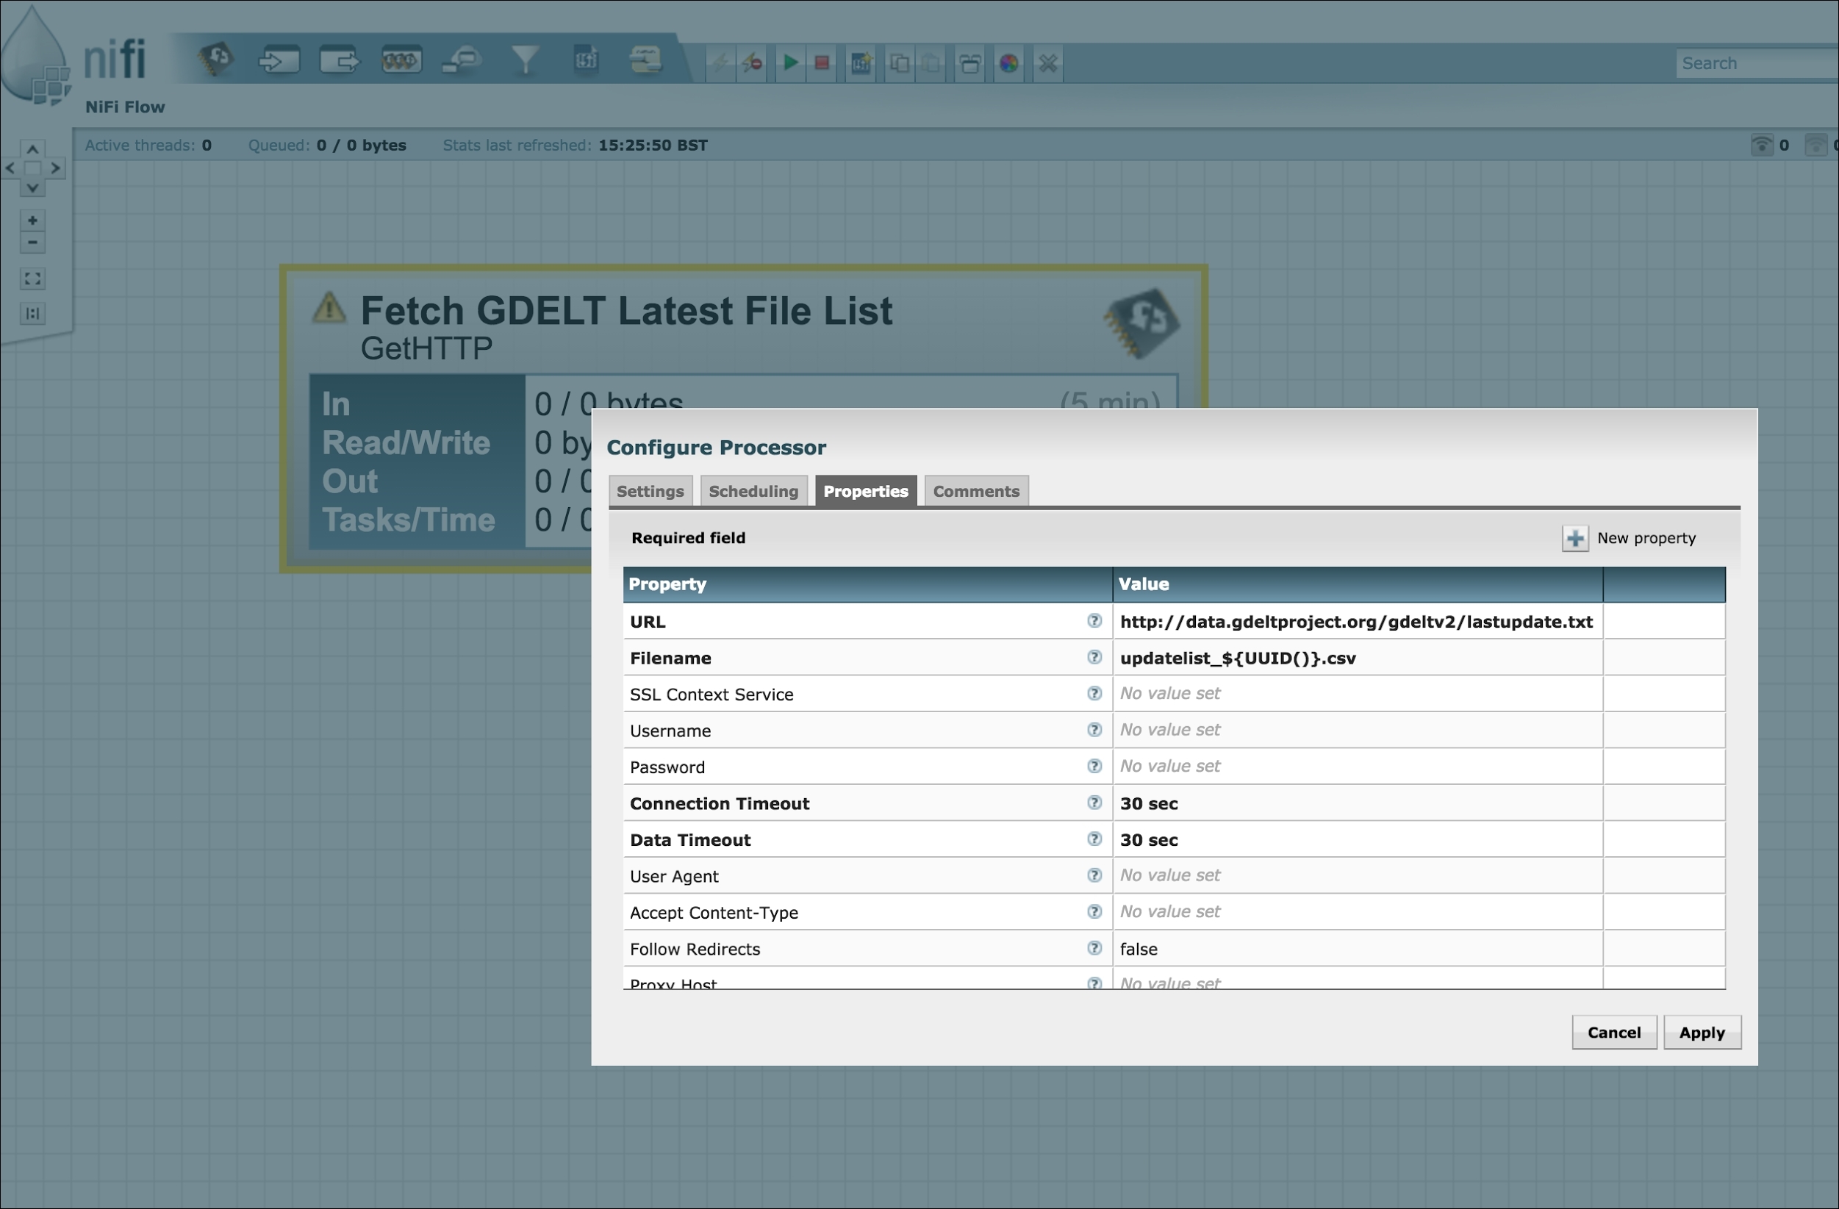The width and height of the screenshot is (1839, 1209).
Task: Switch to the Scheduling tab
Action: [x=753, y=492]
